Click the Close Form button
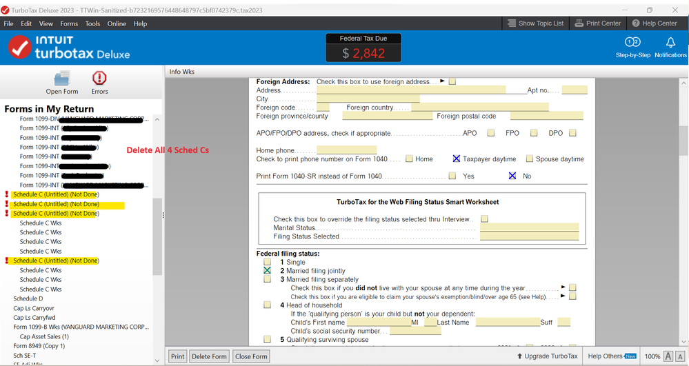 (x=251, y=356)
